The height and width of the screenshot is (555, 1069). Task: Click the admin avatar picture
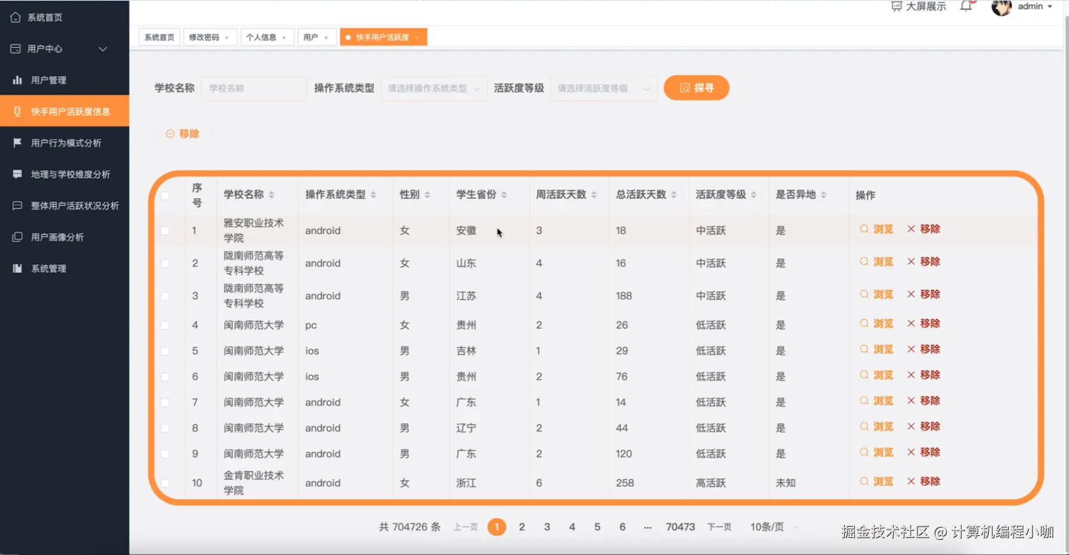click(1002, 7)
